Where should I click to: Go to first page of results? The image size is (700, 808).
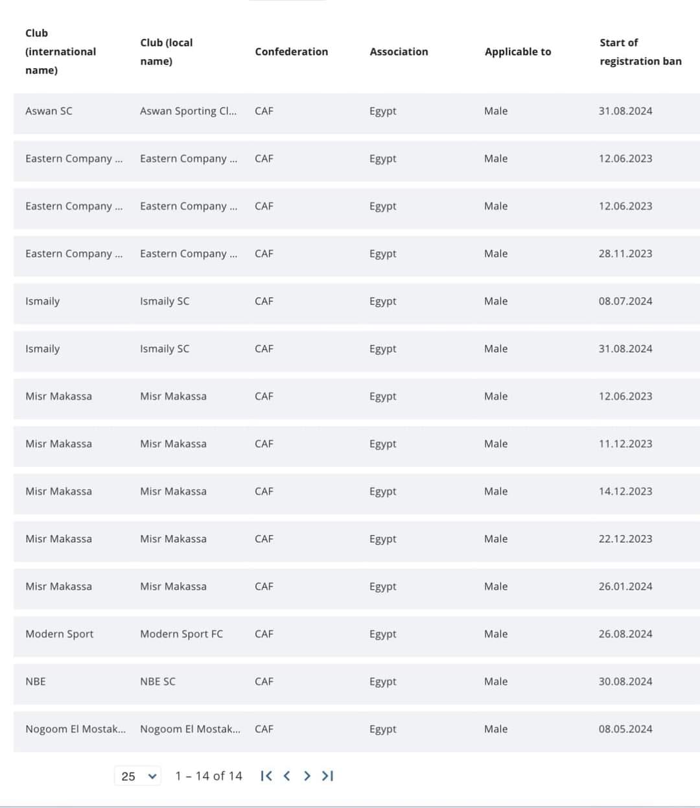tap(266, 776)
